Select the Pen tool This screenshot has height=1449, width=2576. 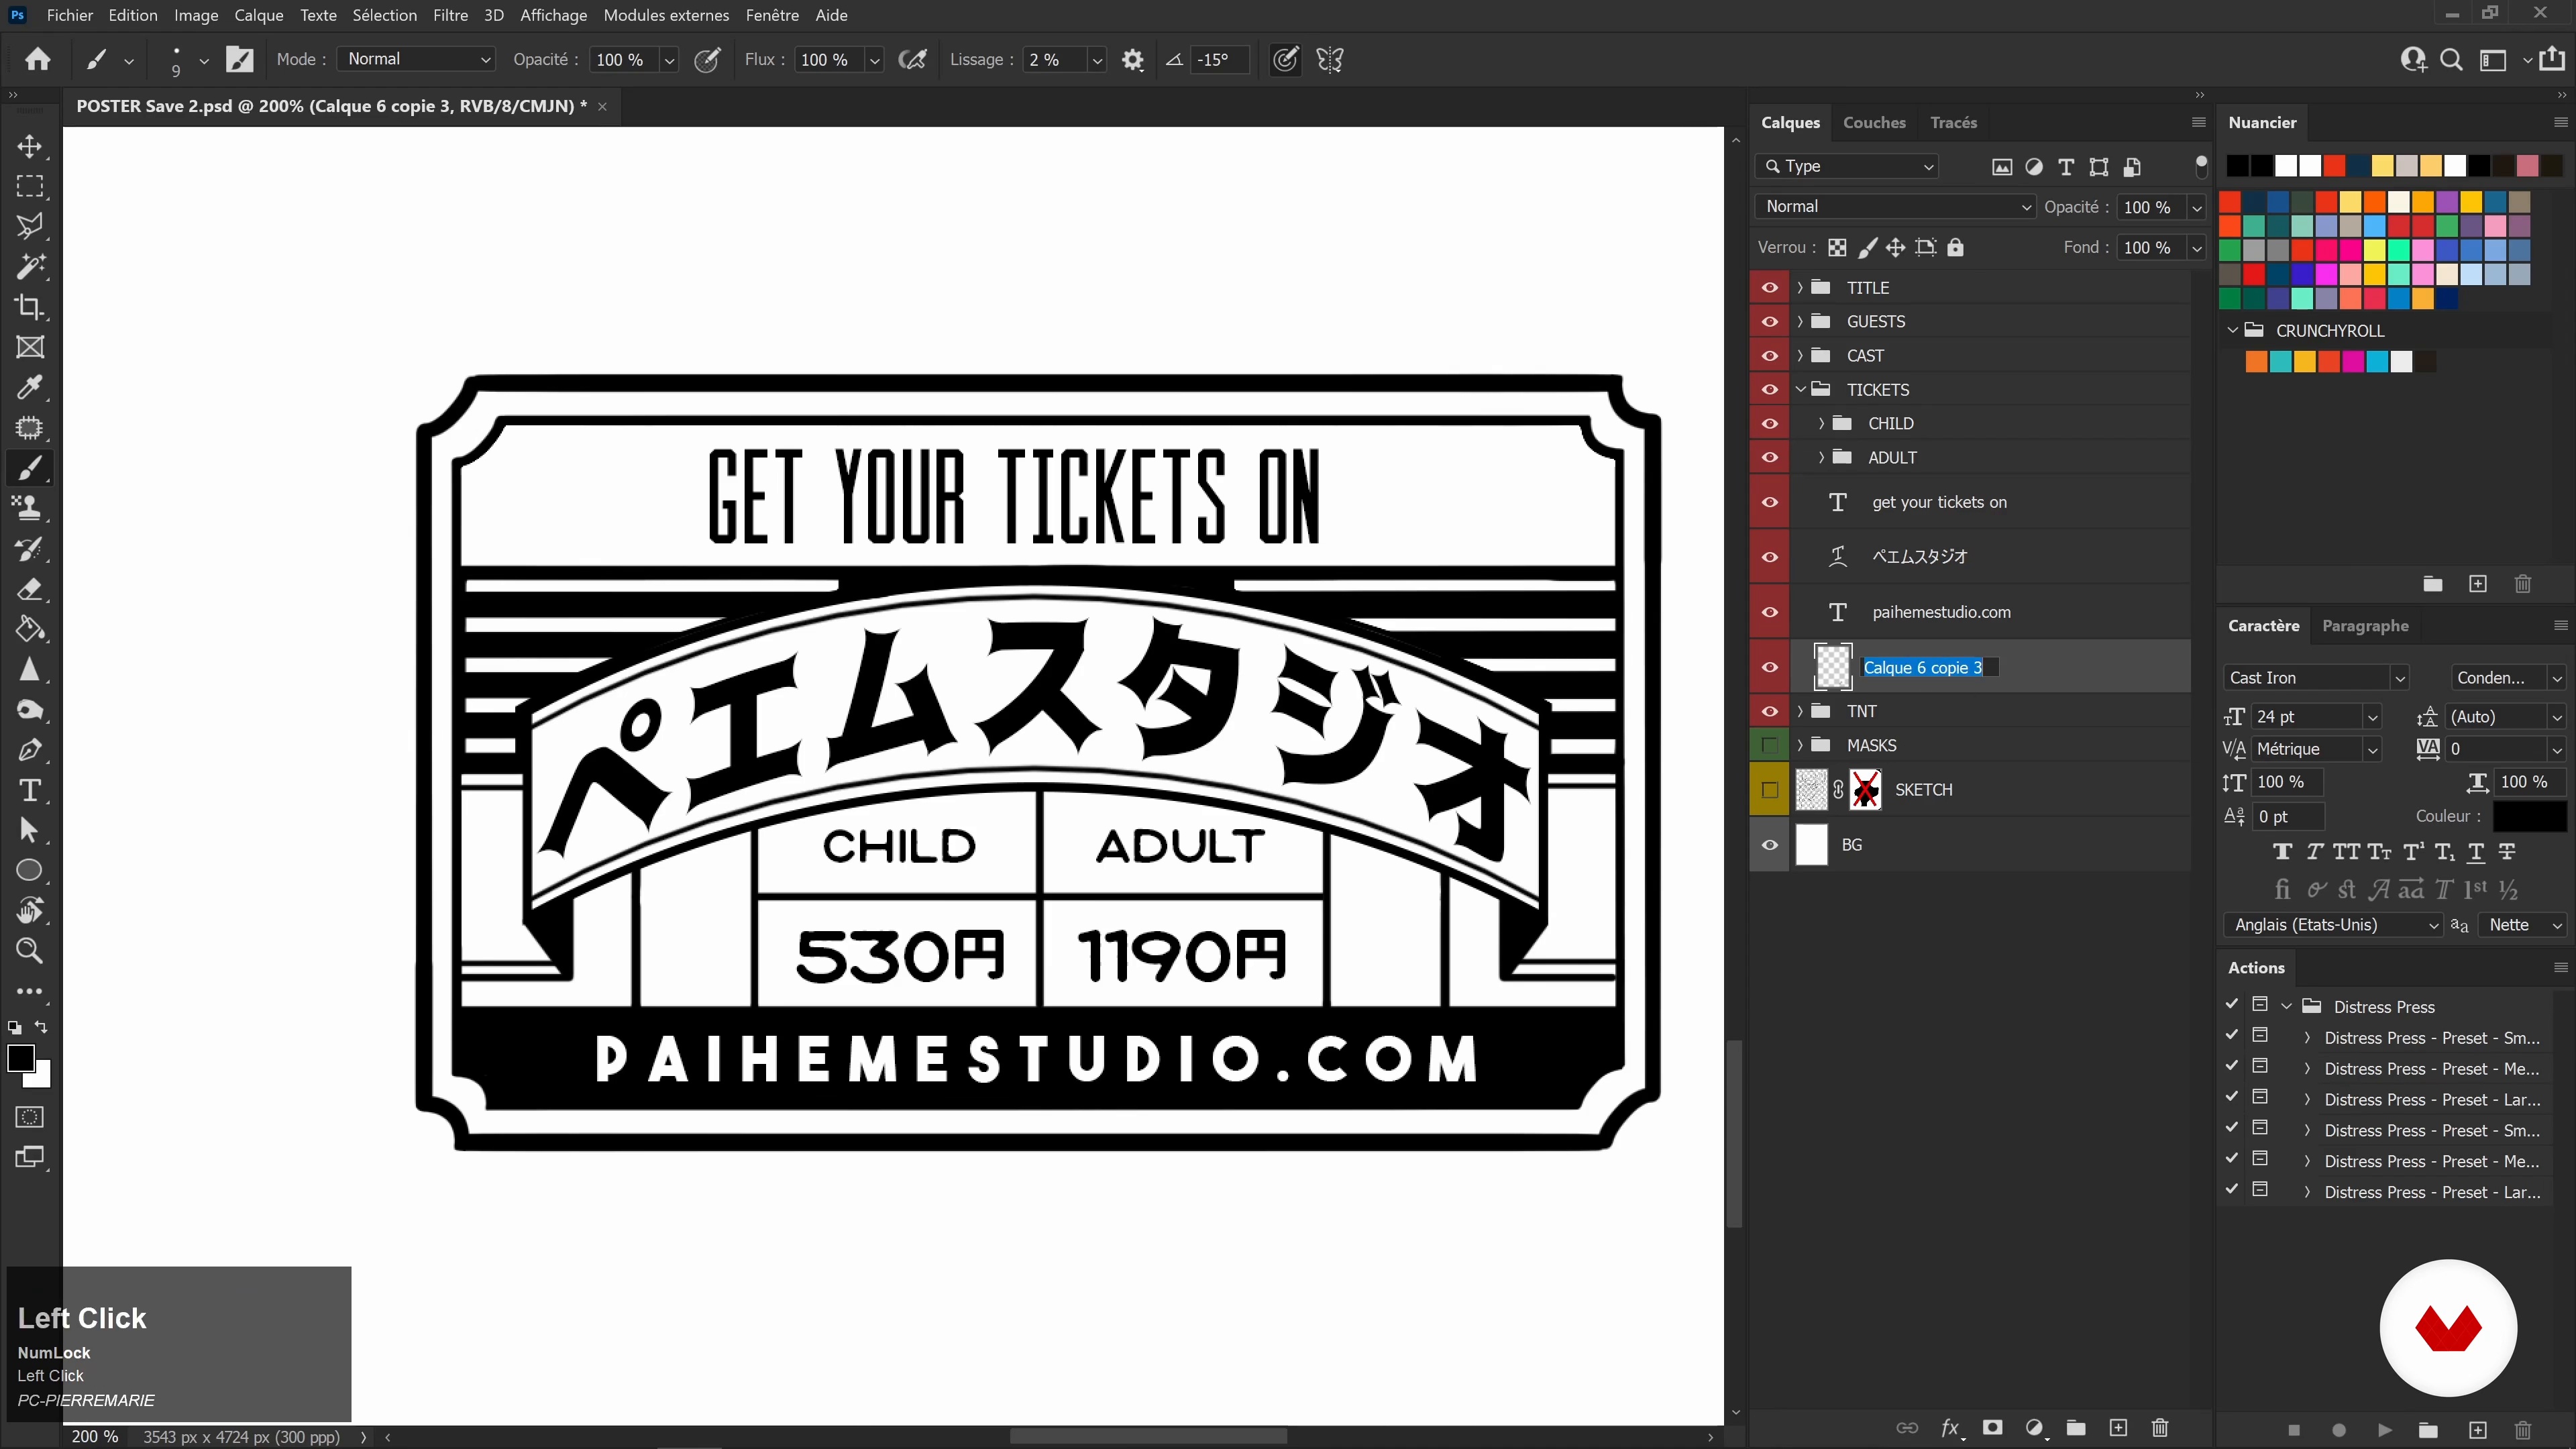[30, 750]
